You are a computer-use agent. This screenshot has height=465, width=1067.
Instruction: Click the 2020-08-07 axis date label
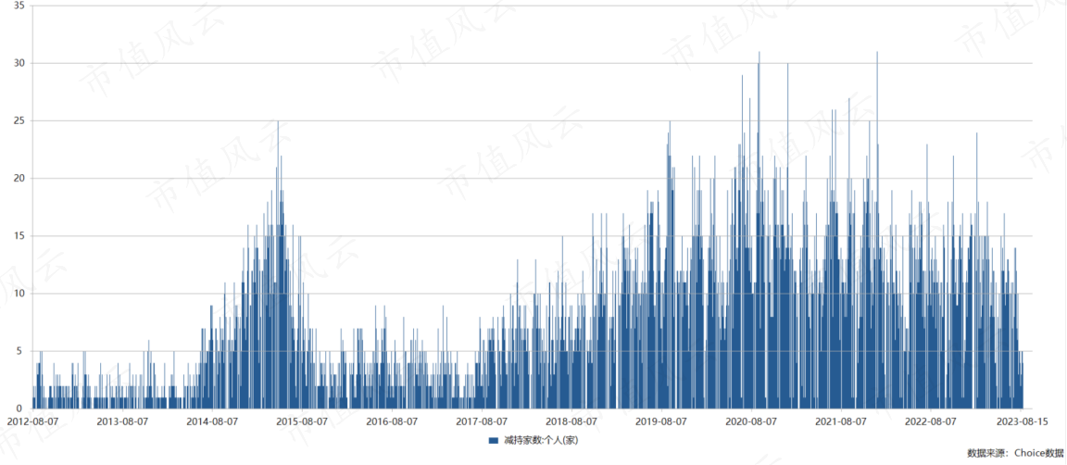tap(751, 421)
